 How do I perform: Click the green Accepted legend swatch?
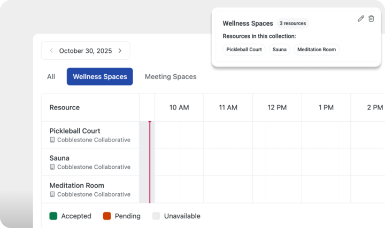point(53,216)
